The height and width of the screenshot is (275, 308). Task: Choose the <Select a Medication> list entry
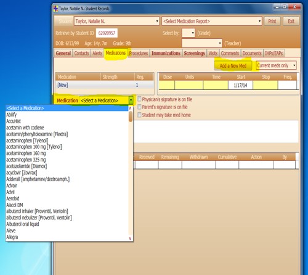(x=67, y=108)
